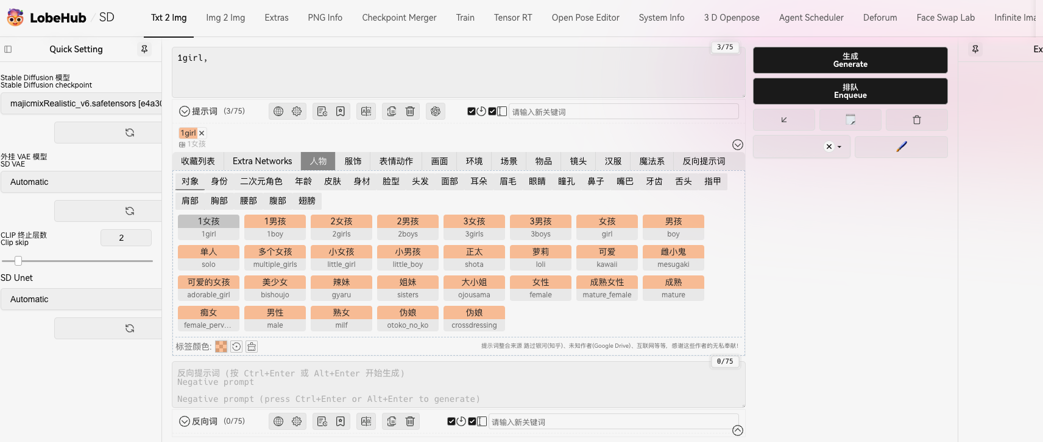Click the pin icon on right panel

(x=975, y=49)
